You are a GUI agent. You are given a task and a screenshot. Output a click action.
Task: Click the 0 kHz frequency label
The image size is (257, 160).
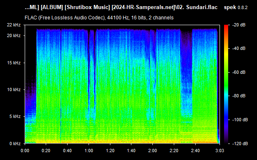(15, 144)
